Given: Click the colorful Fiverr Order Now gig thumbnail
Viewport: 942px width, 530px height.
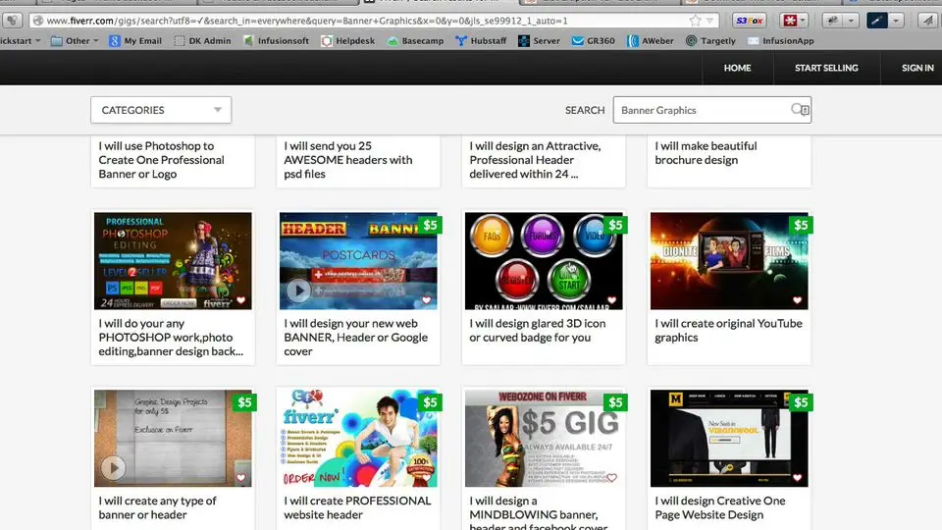Looking at the screenshot, I should (358, 438).
